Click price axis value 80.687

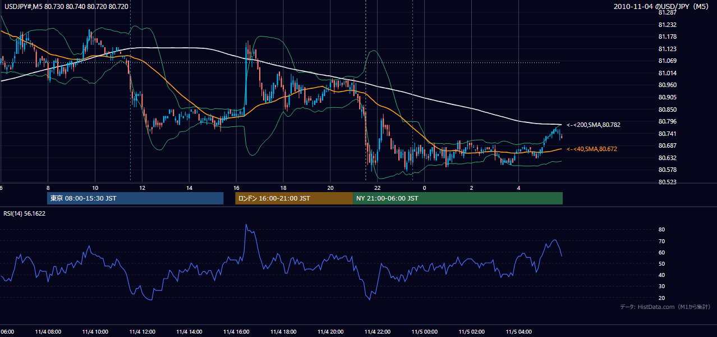[667, 145]
